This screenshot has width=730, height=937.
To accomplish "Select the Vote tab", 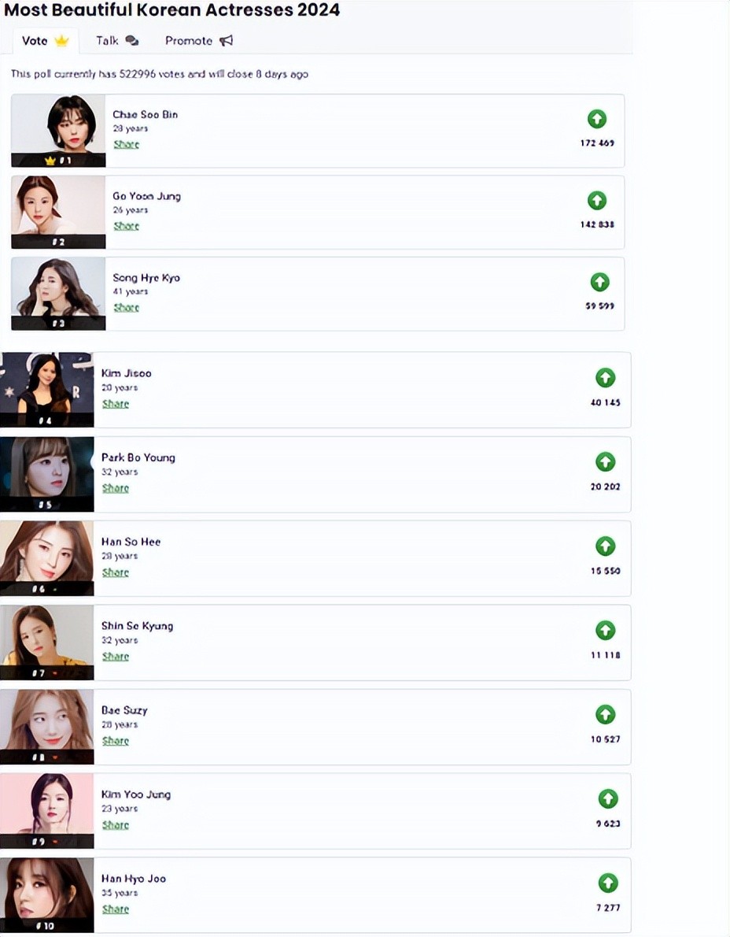I will 45,40.
